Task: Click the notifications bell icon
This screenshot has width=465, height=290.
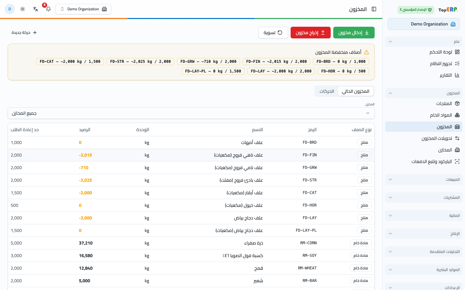Action: [x=48, y=9]
